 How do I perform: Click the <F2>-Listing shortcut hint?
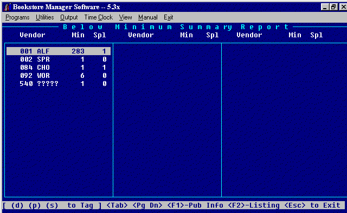pyautogui.click(x=254, y=205)
